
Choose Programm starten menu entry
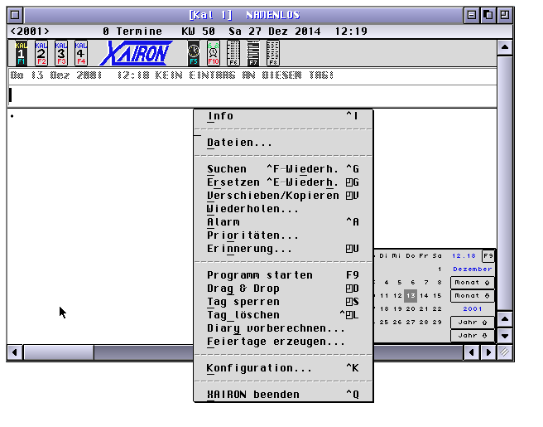click(283, 275)
